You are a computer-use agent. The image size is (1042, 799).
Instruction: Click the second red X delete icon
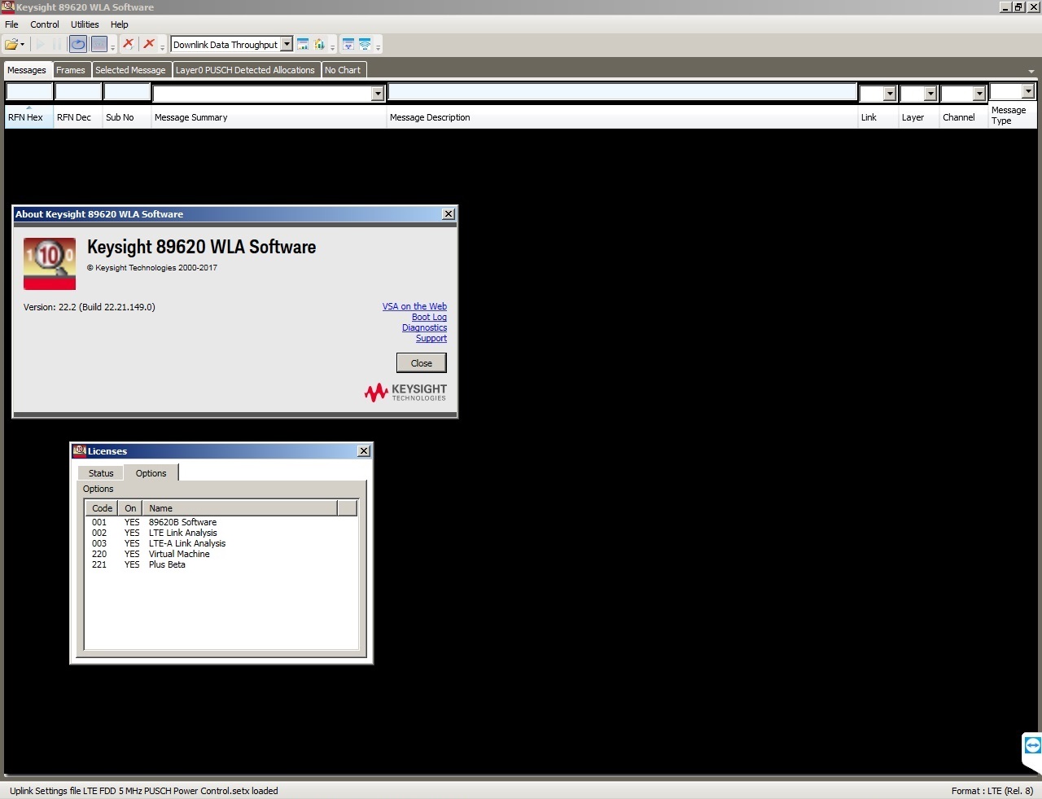point(149,44)
